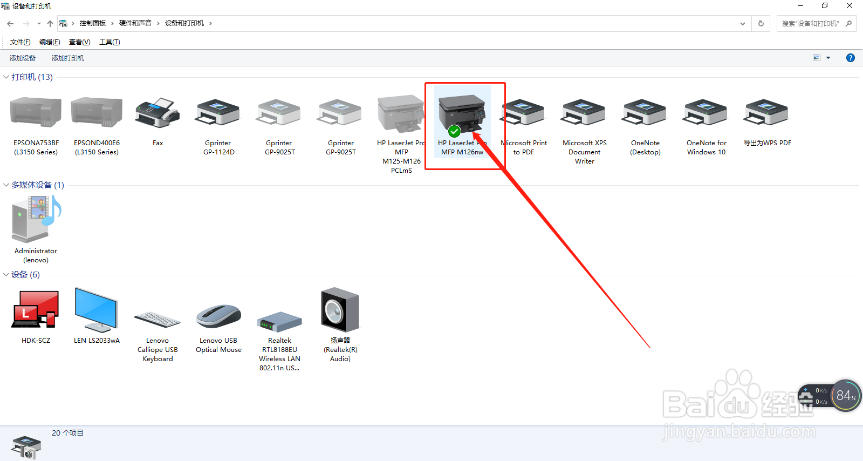Open the 文件(F) menu
Screen dimensions: 863x461
(20, 42)
